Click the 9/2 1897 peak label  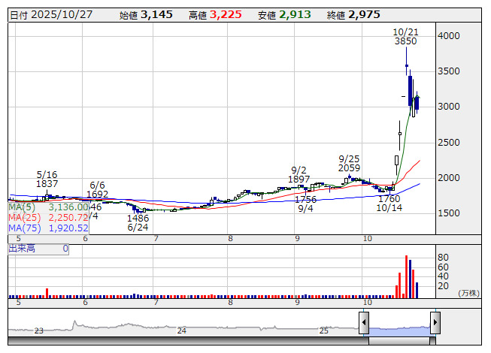299,174
